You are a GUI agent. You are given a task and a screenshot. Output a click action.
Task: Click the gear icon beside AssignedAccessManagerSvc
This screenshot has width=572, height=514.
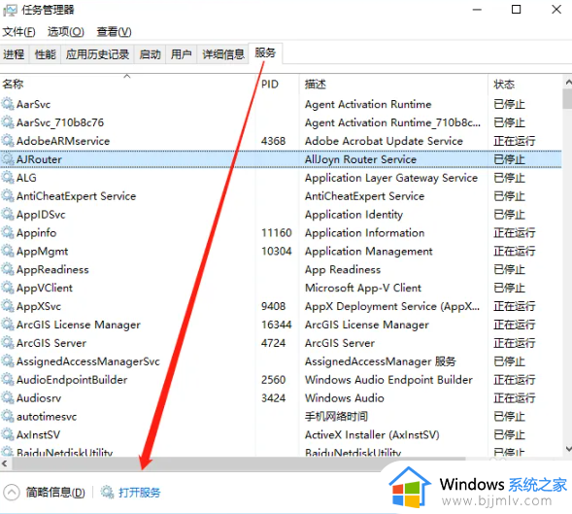(8, 361)
